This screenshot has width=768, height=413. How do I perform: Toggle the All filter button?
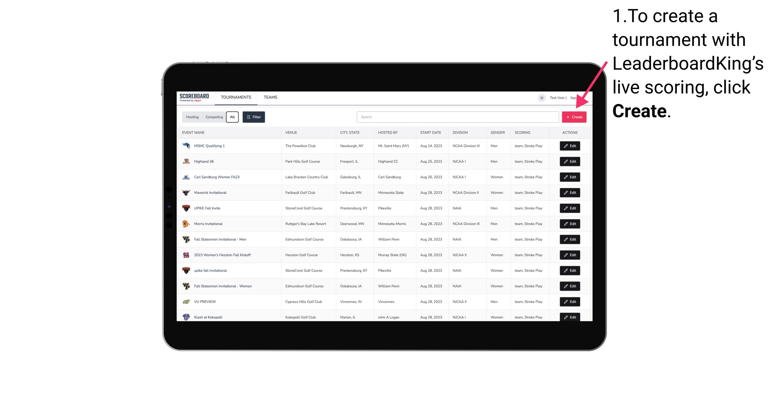[232, 117]
